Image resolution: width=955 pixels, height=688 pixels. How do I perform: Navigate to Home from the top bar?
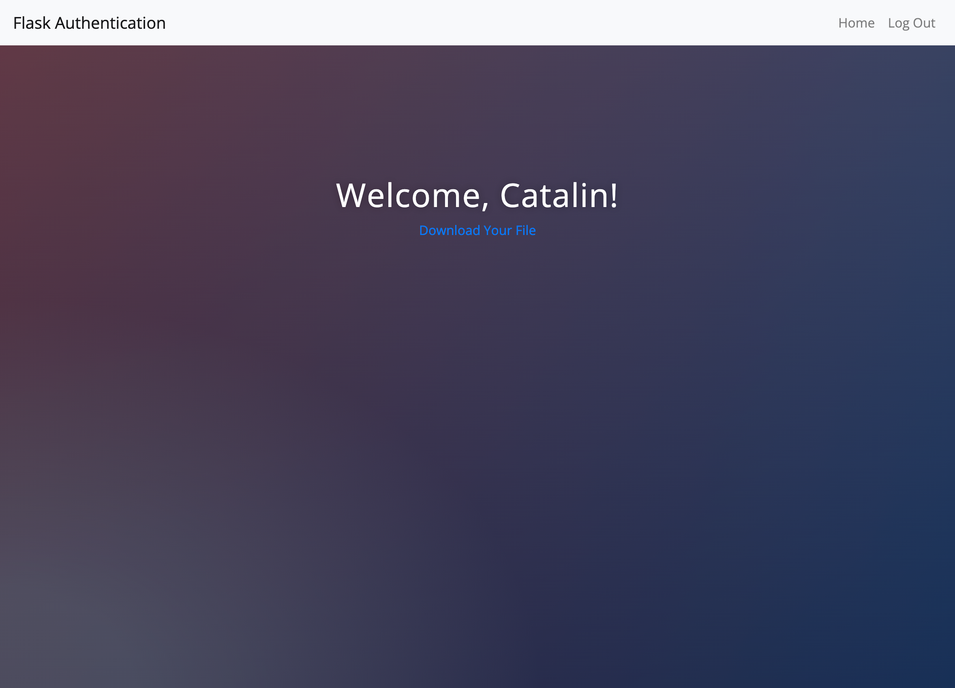tap(856, 23)
